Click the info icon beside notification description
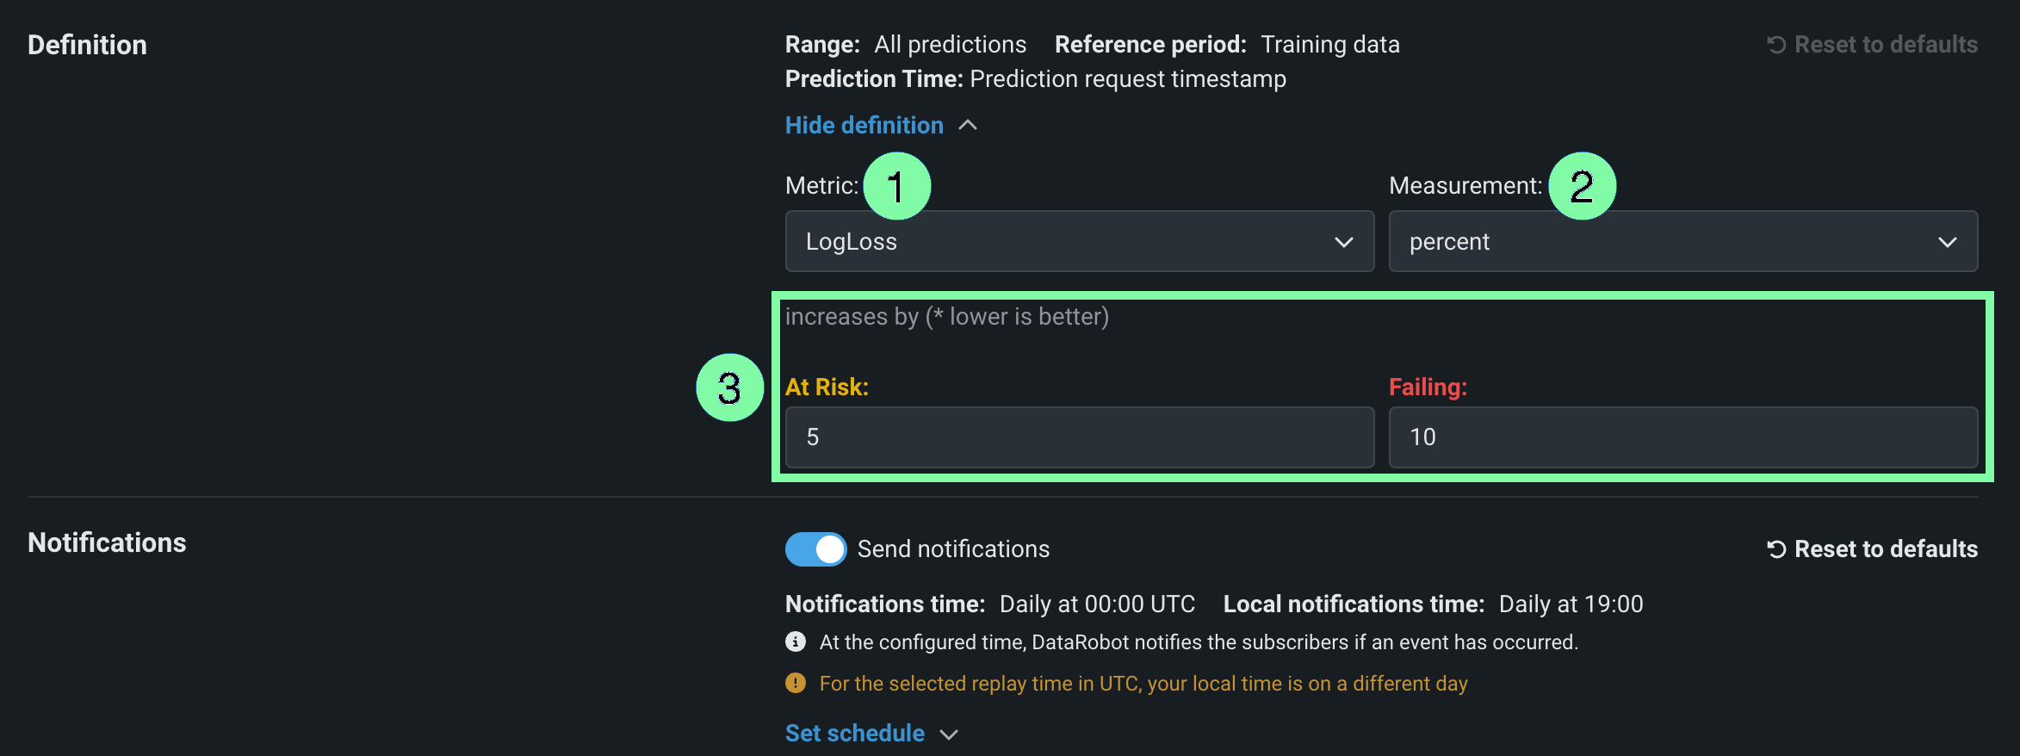The height and width of the screenshot is (756, 2020). click(796, 642)
